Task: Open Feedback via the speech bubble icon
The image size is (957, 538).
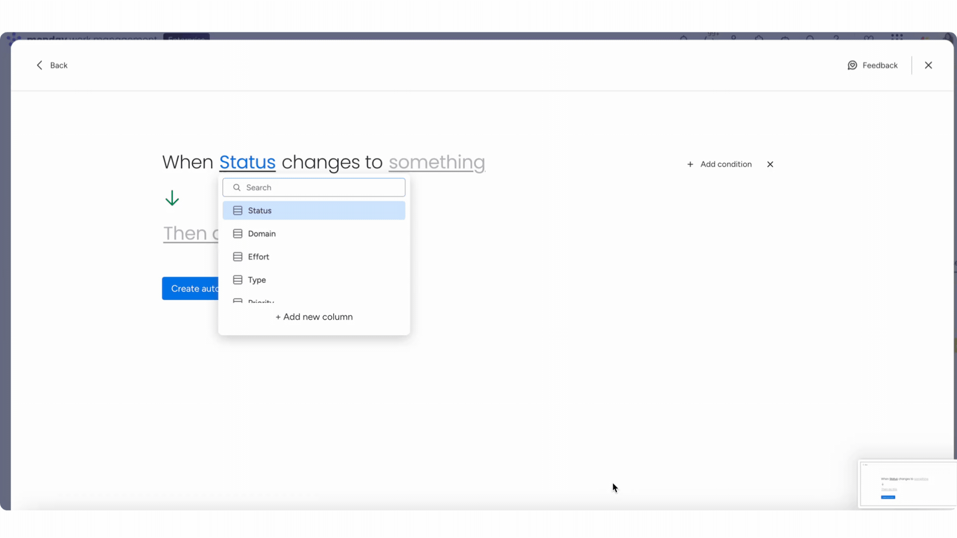Action: 852,65
